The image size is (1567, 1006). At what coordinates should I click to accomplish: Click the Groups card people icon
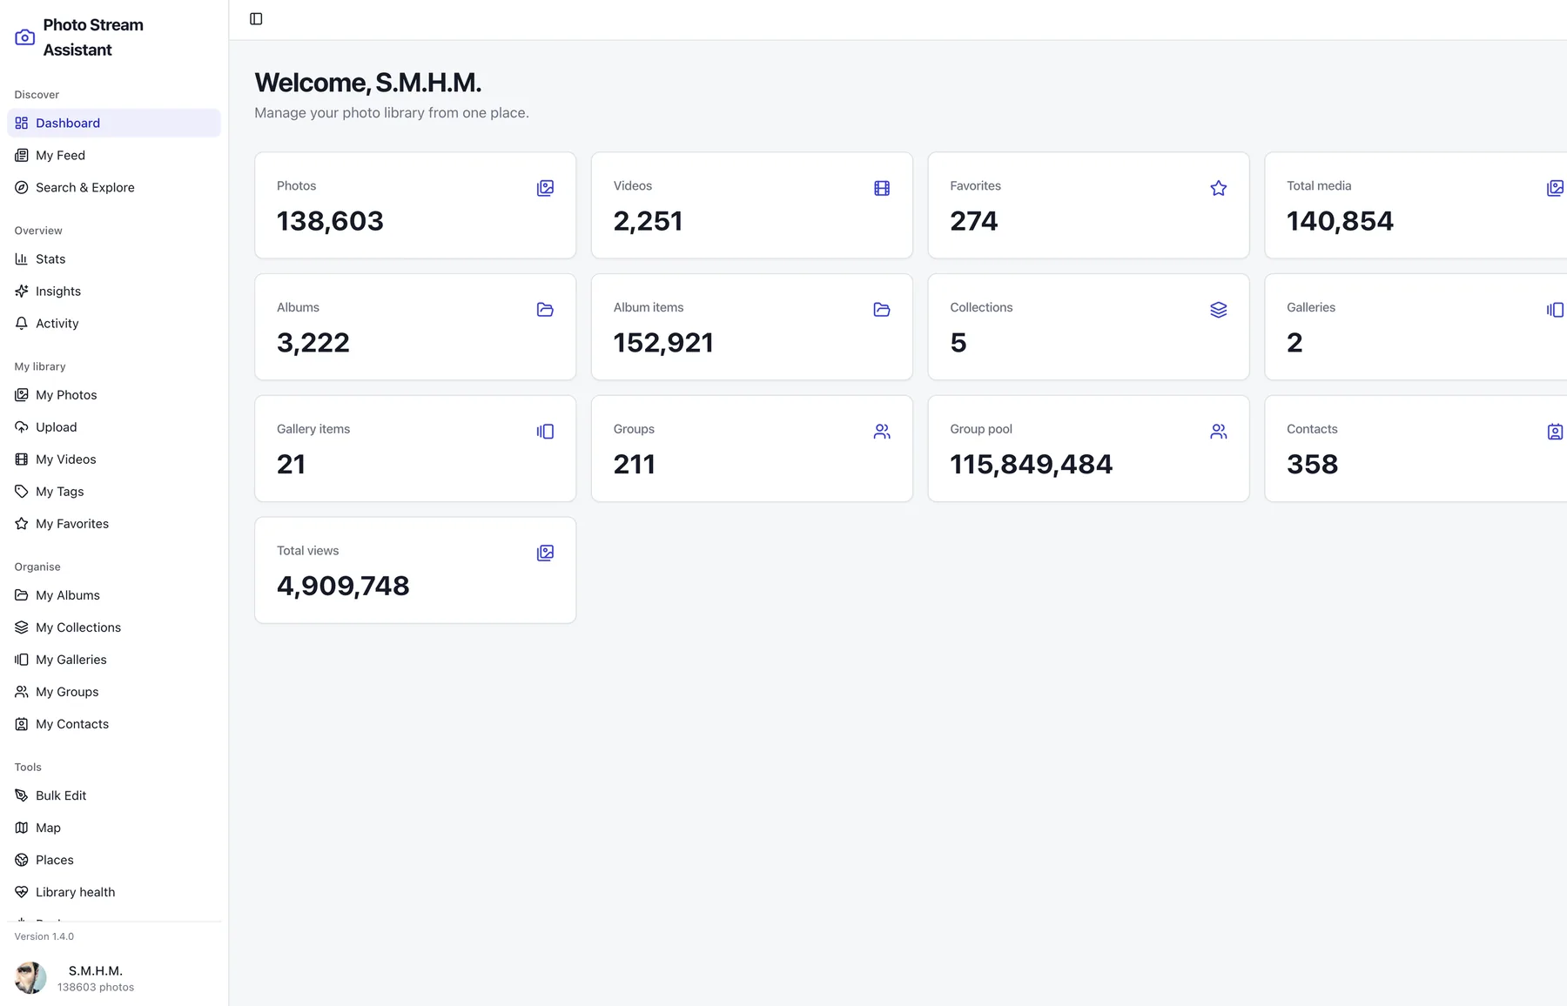882,432
